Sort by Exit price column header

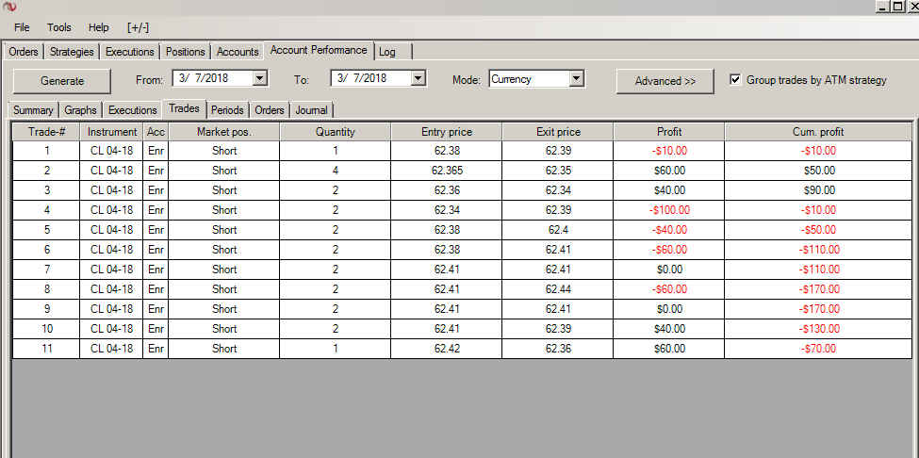[x=558, y=132]
